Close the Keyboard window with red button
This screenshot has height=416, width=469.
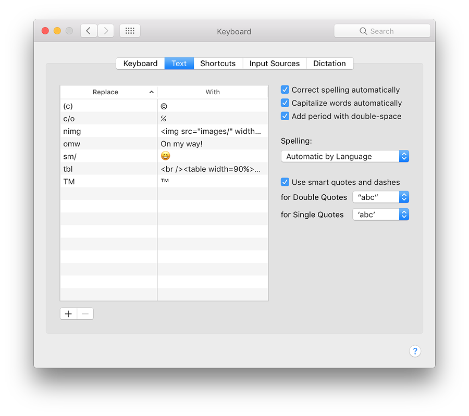pos(45,31)
